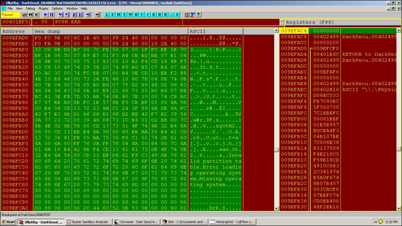This screenshot has height=226, width=402.
Task: Run program with the blue play icon
Action: [x=45, y=14]
